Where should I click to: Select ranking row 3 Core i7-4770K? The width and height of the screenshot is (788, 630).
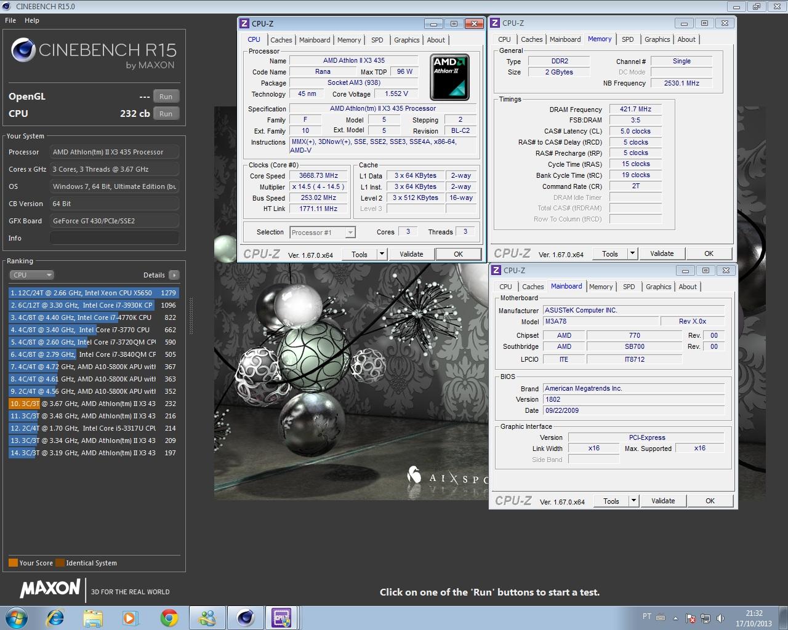tap(94, 317)
